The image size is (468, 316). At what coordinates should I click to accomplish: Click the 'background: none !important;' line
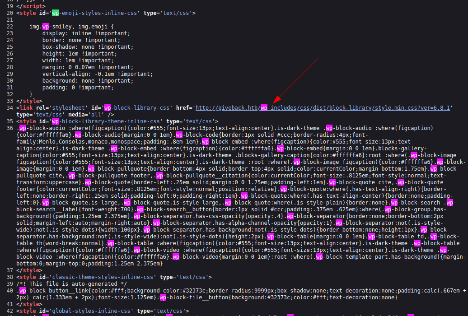(x=86, y=81)
